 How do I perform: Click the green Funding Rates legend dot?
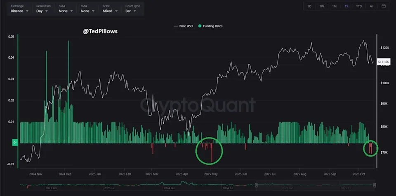tap(200, 26)
